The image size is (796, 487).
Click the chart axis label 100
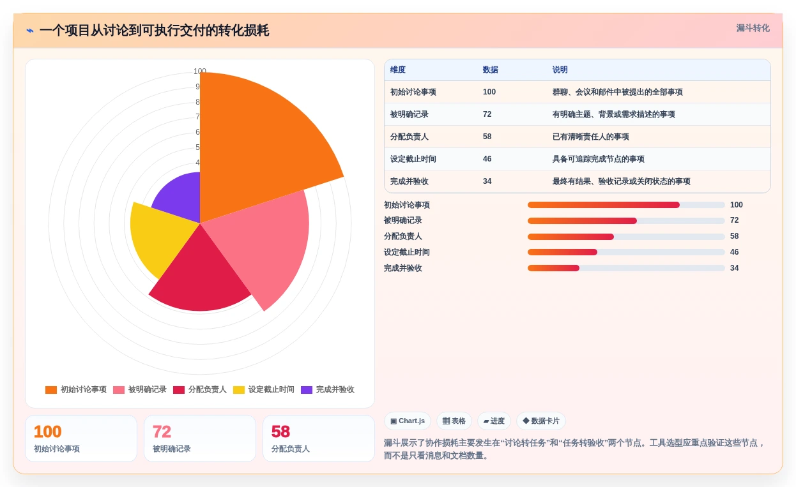click(200, 71)
